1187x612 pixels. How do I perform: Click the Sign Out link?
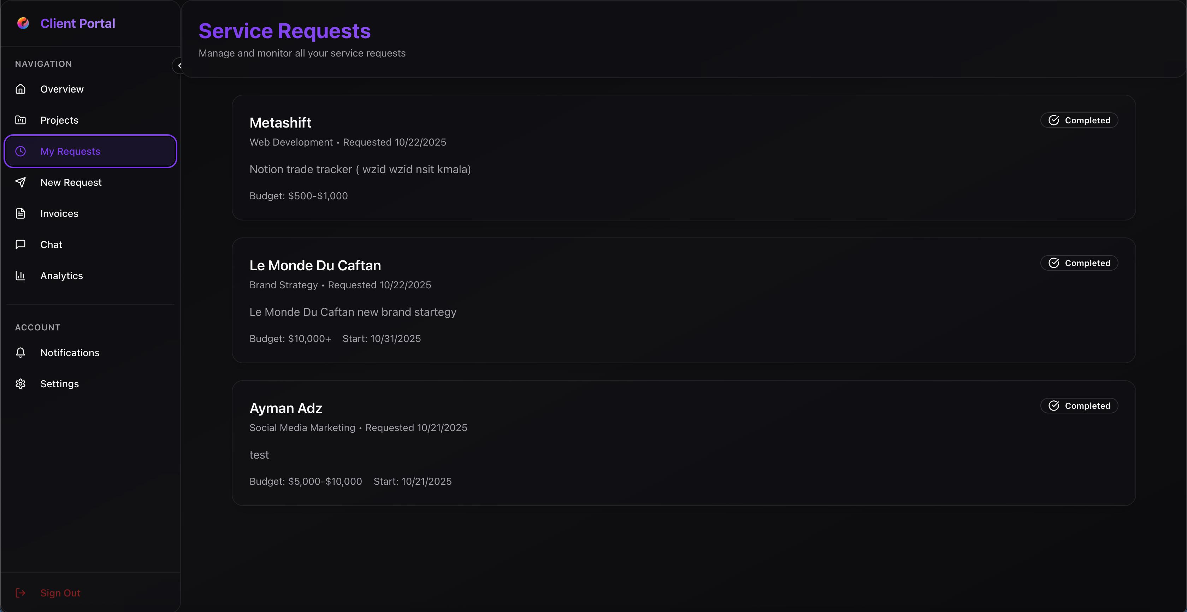pos(60,593)
